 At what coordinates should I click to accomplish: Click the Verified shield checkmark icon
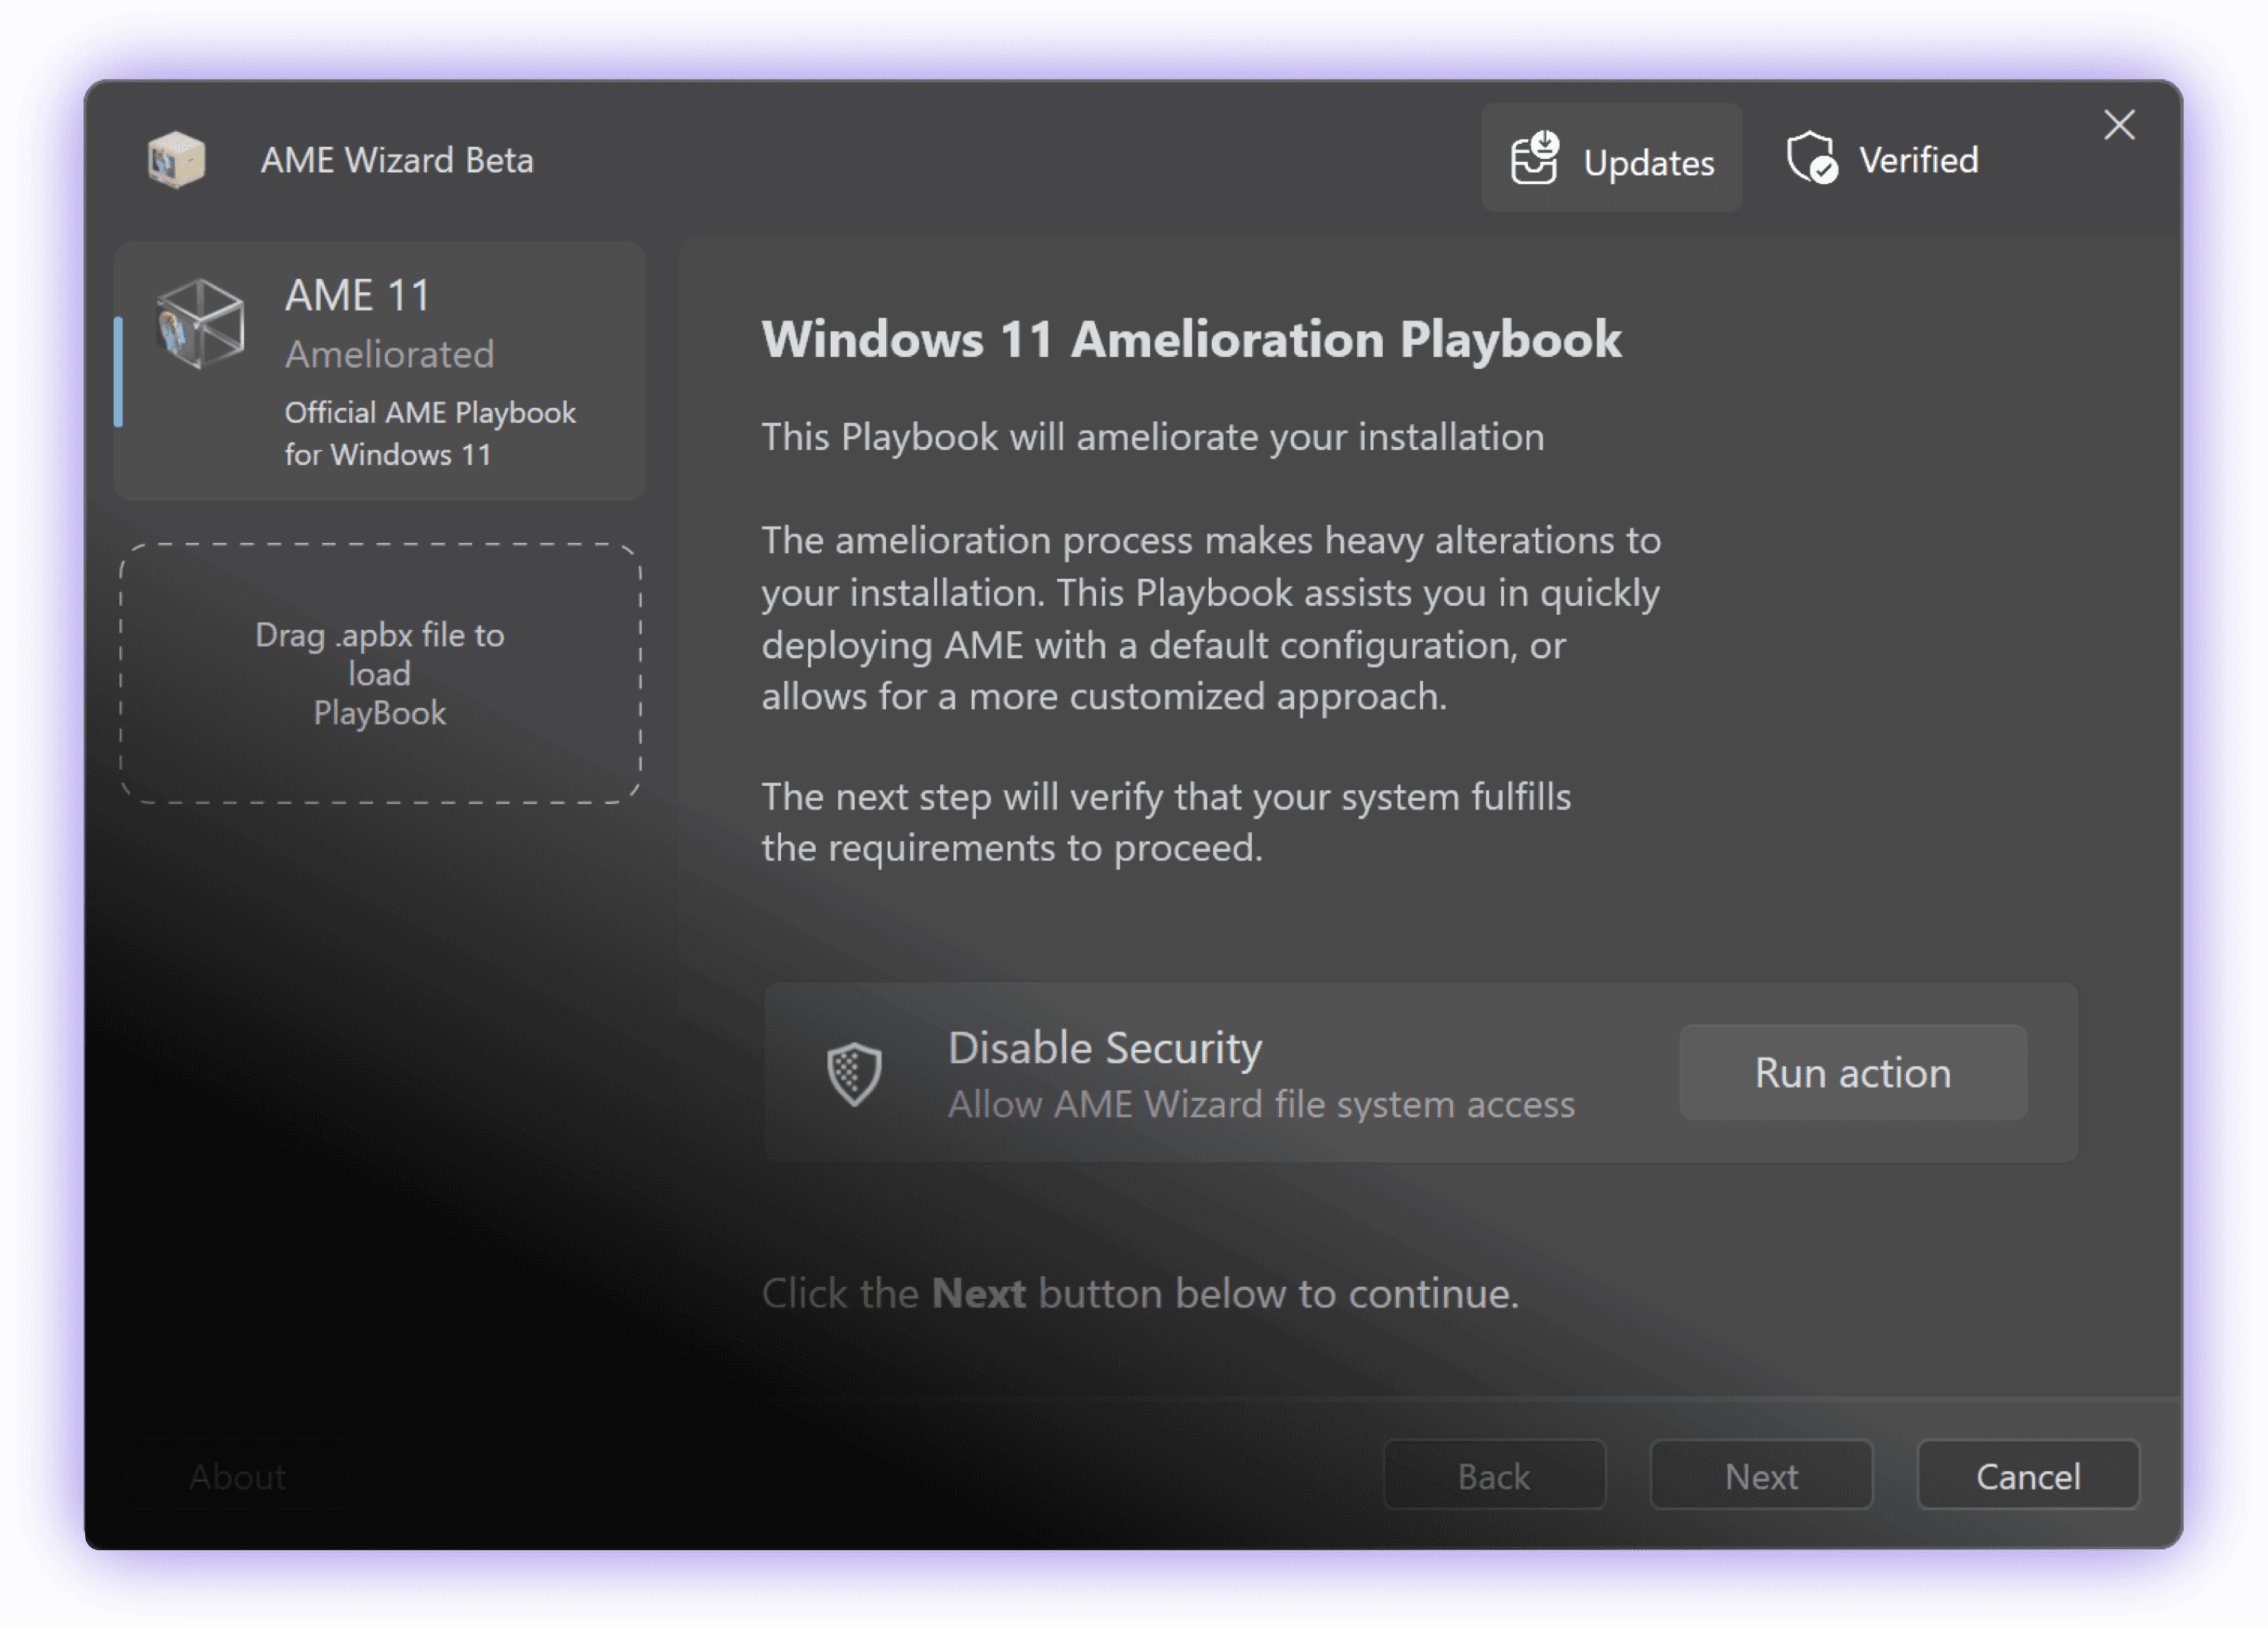[x=1812, y=158]
